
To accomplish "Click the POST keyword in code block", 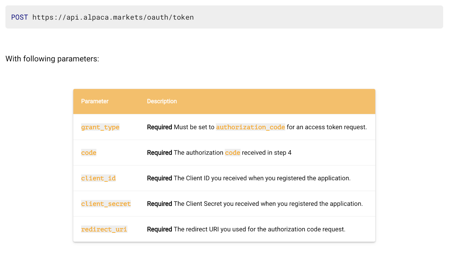I will click(x=19, y=17).
